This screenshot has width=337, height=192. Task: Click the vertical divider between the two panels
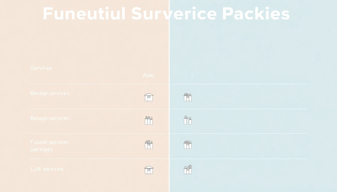pyautogui.click(x=169, y=50)
